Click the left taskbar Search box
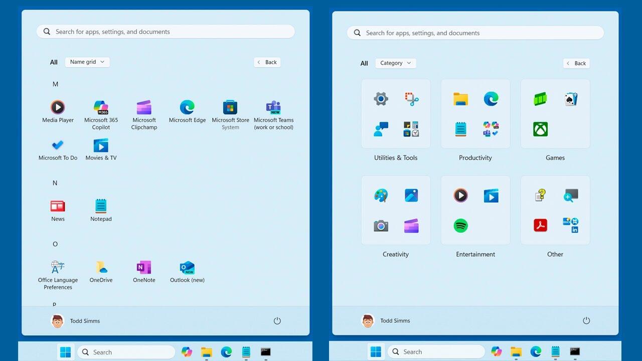Viewport: 642px width, 361px height. tap(126, 352)
